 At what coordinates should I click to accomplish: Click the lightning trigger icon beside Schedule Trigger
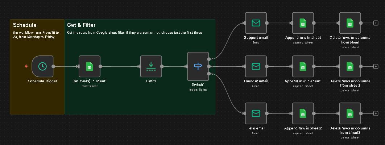pyautogui.click(x=26, y=66)
